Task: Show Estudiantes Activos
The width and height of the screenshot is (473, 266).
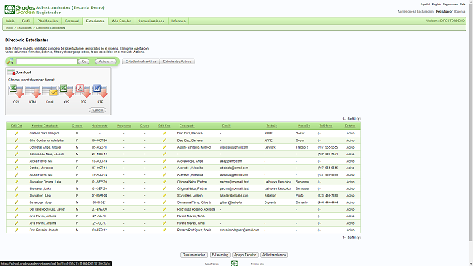Action: [177, 61]
